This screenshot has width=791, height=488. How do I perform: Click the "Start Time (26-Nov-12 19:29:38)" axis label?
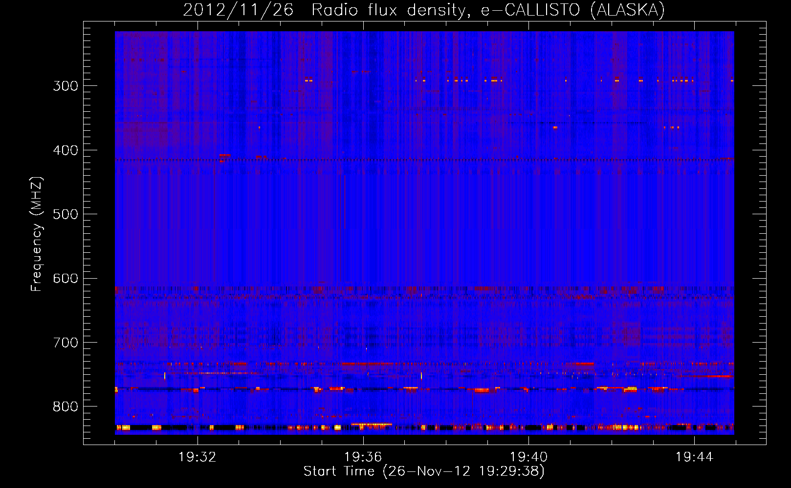click(424, 471)
